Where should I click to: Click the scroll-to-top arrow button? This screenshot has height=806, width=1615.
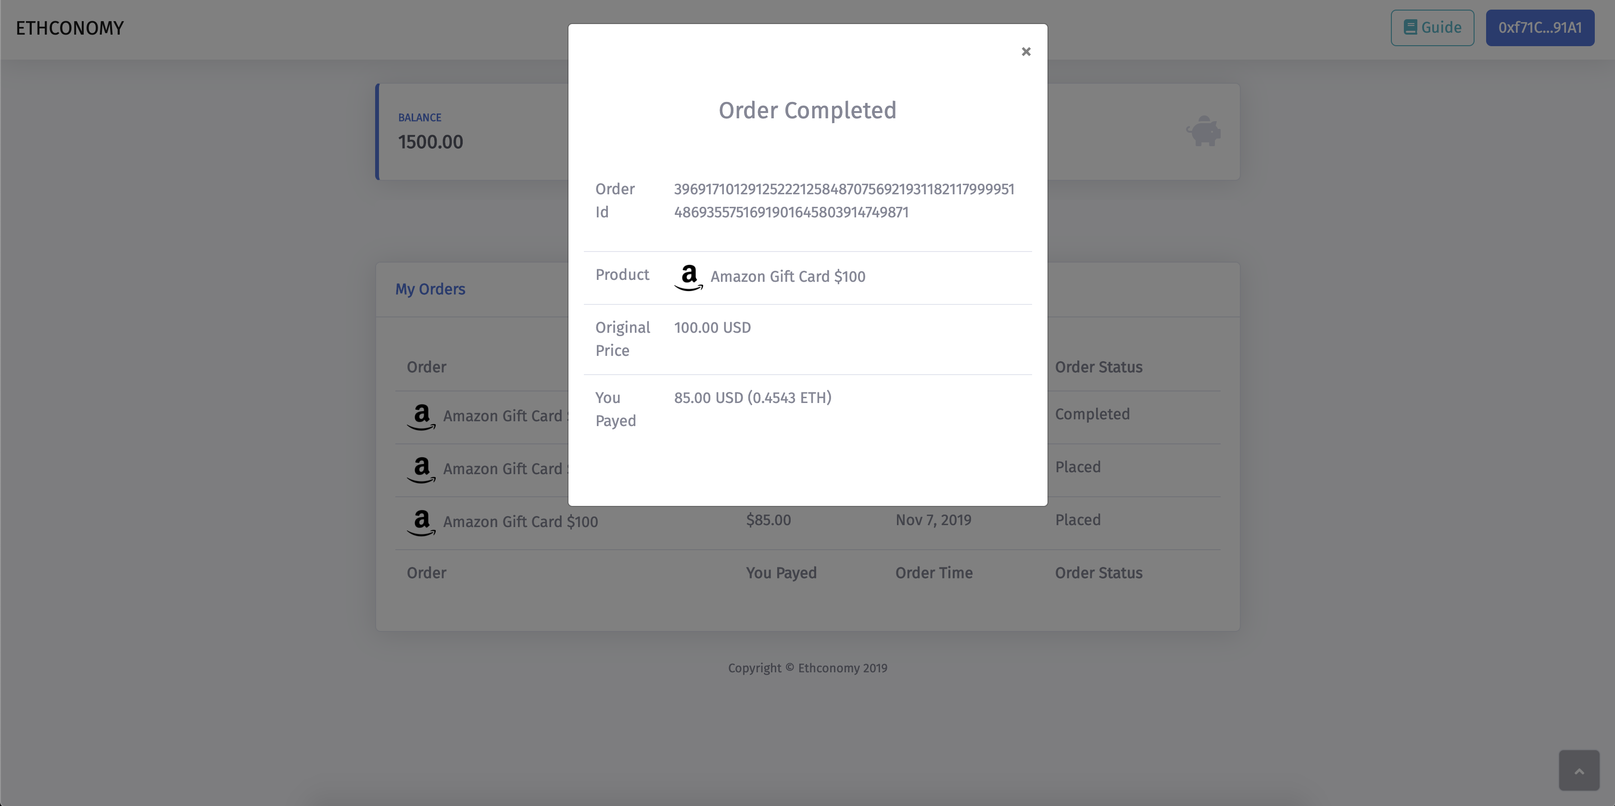pyautogui.click(x=1578, y=770)
